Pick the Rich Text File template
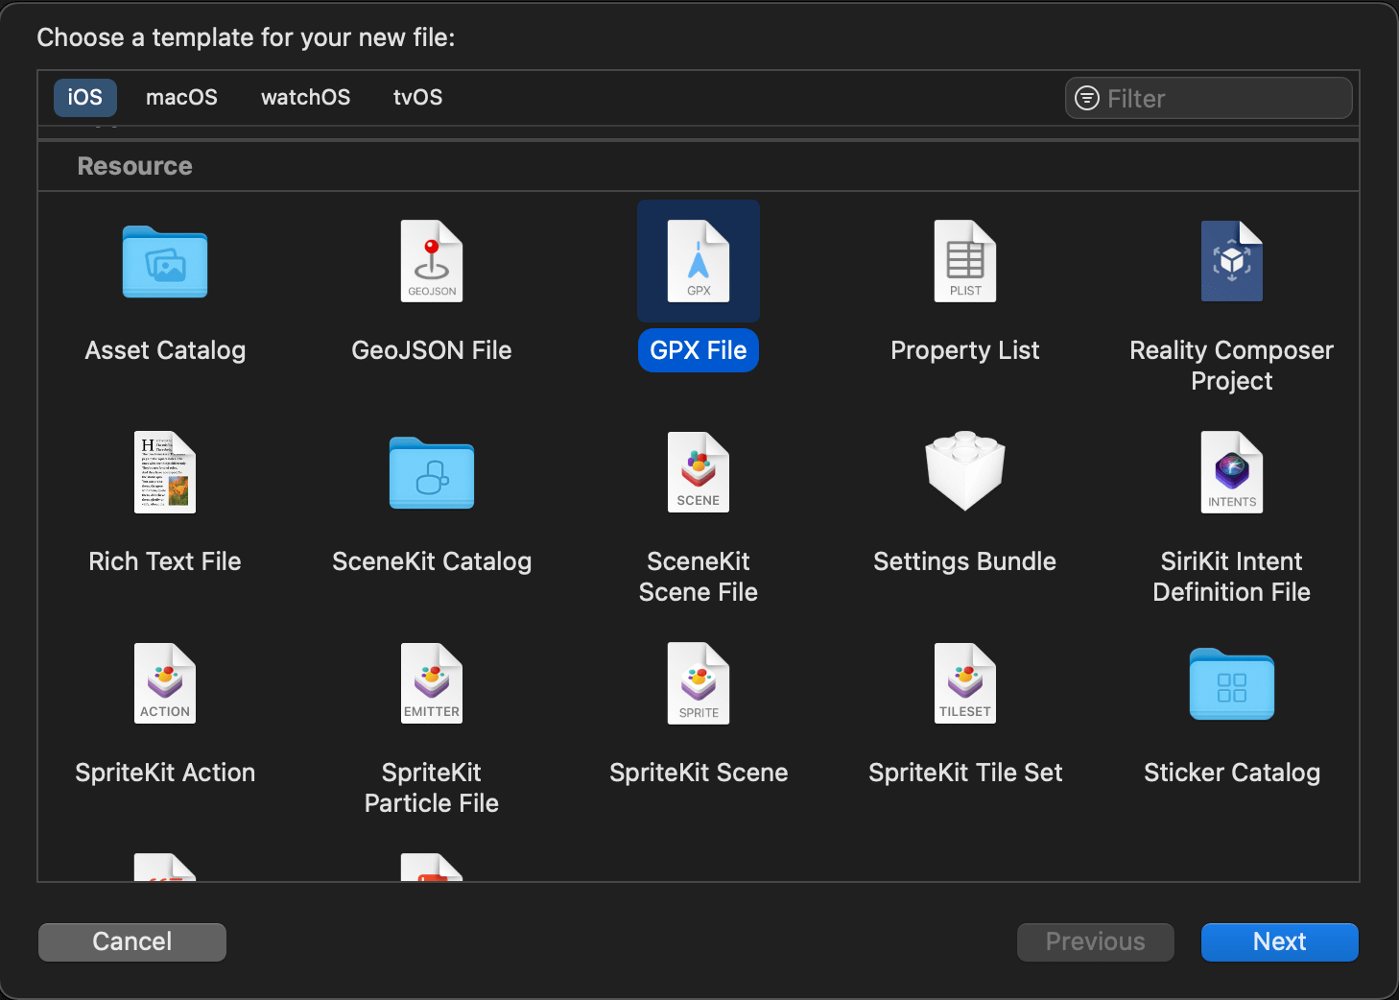 tap(164, 472)
